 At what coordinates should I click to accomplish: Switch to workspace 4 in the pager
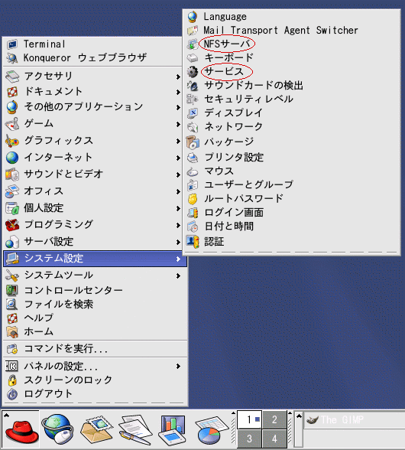click(x=274, y=439)
